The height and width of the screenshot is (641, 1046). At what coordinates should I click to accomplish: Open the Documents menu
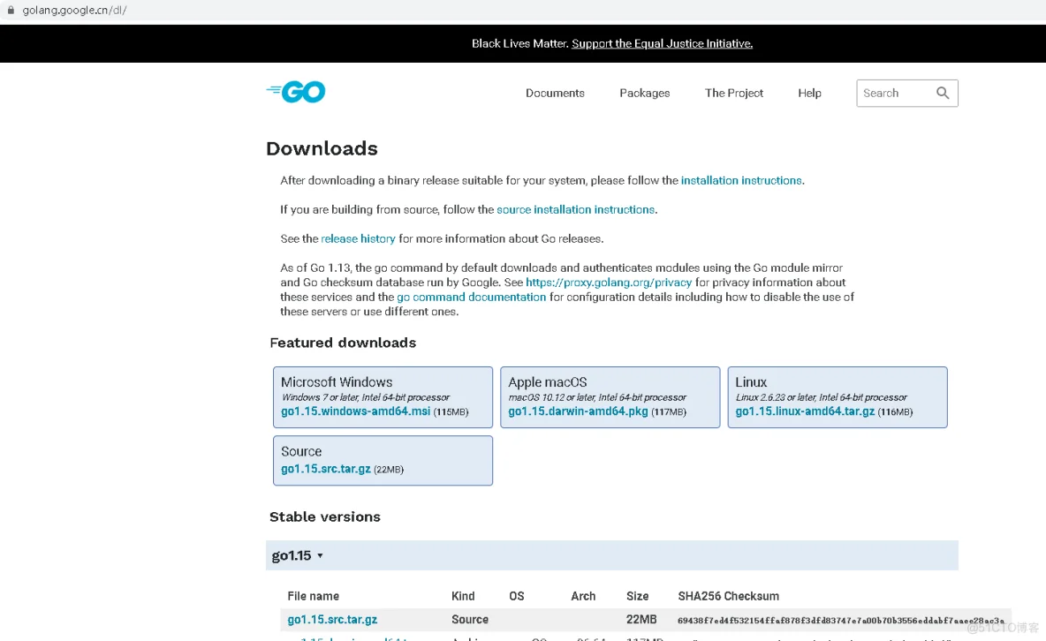[x=554, y=93]
